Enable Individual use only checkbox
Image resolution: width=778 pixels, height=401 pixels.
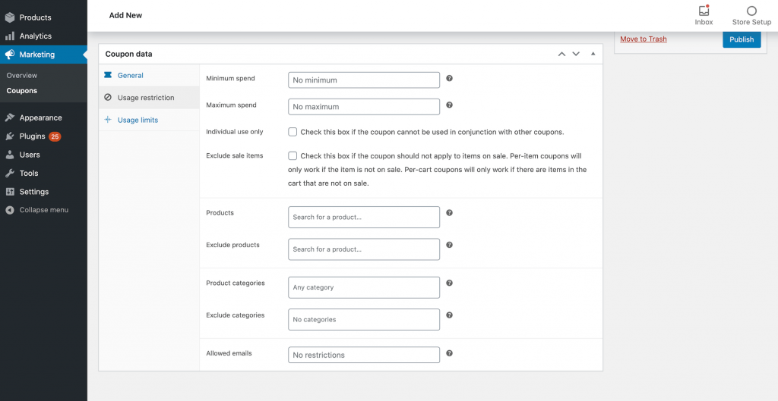coord(293,132)
